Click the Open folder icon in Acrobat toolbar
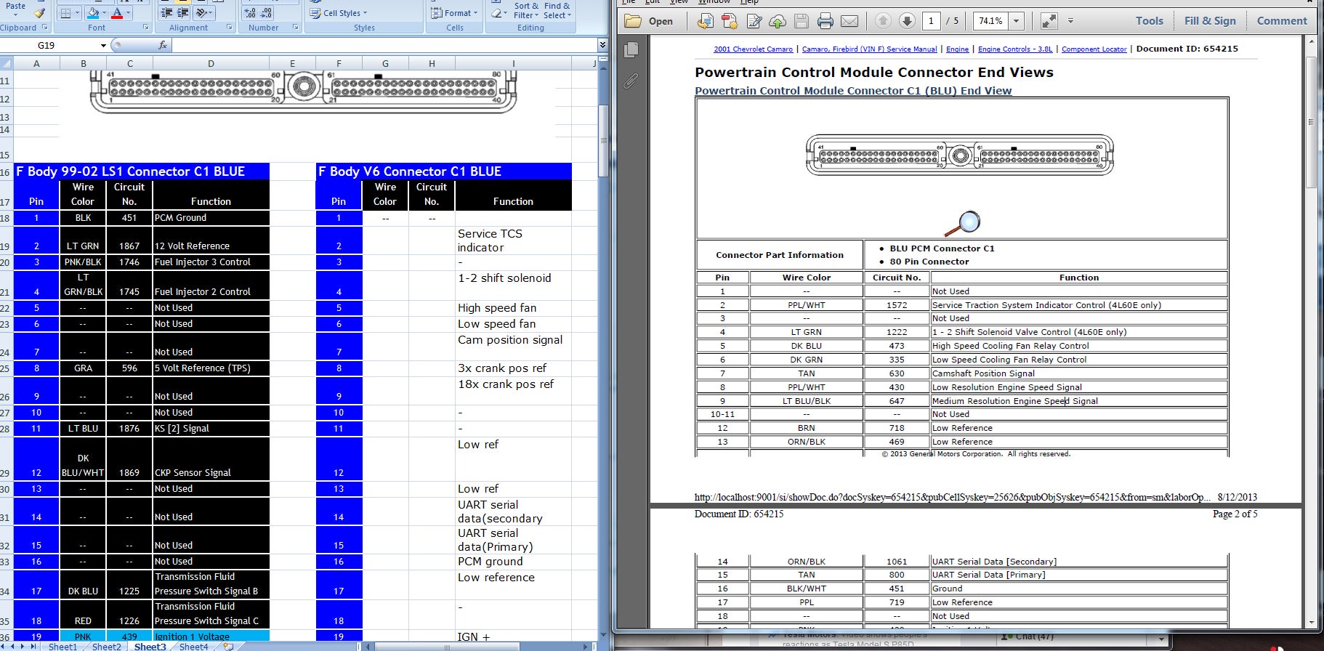The width and height of the screenshot is (1324, 651). [x=634, y=21]
